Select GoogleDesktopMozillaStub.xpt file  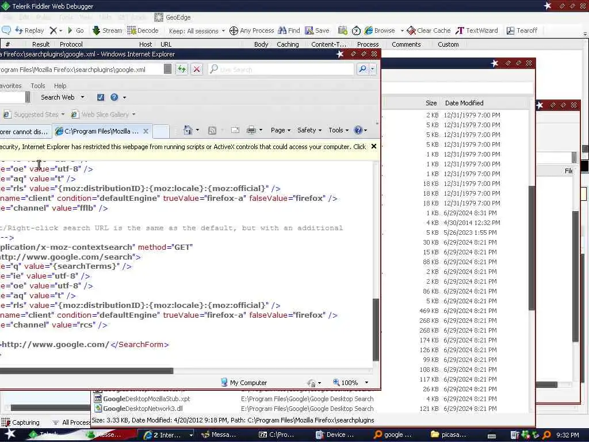coord(147,399)
